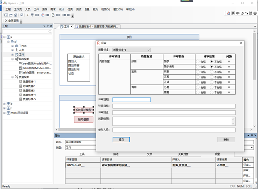Pin the 属性 panel with pushpin icon

pos(252,135)
